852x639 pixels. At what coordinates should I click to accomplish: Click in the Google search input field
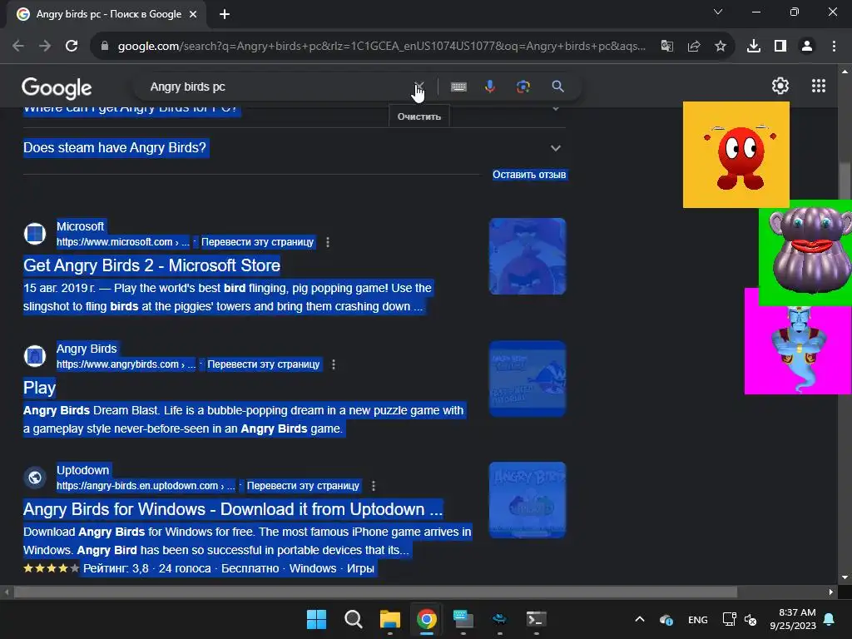pyautogui.click(x=277, y=87)
